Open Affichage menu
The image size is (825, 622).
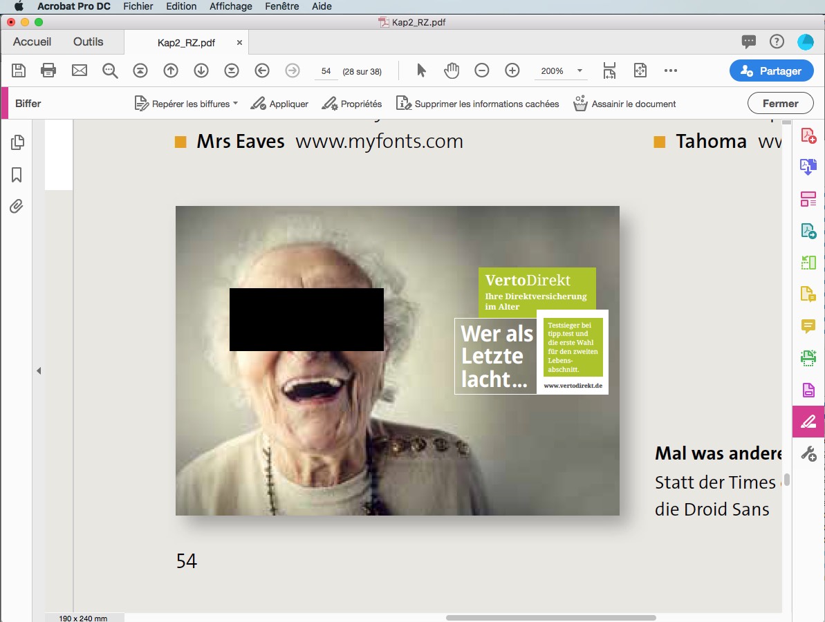tap(230, 6)
